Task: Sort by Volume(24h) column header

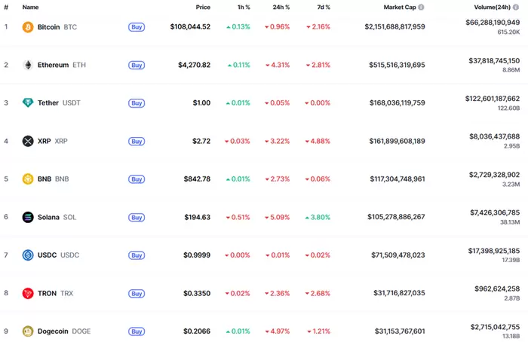Action: [x=497, y=7]
